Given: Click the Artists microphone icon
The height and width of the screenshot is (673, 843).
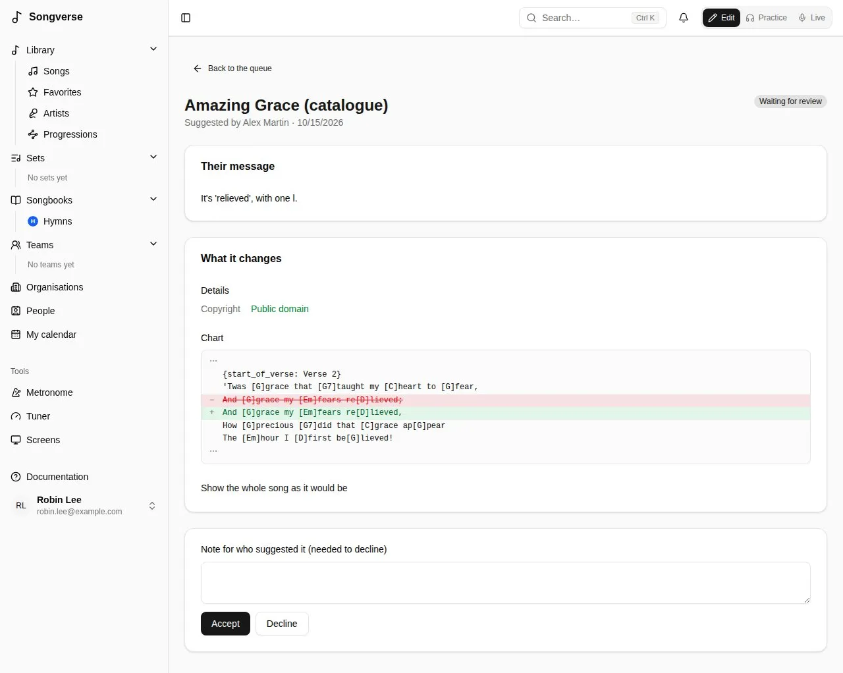Looking at the screenshot, I should (x=33, y=113).
